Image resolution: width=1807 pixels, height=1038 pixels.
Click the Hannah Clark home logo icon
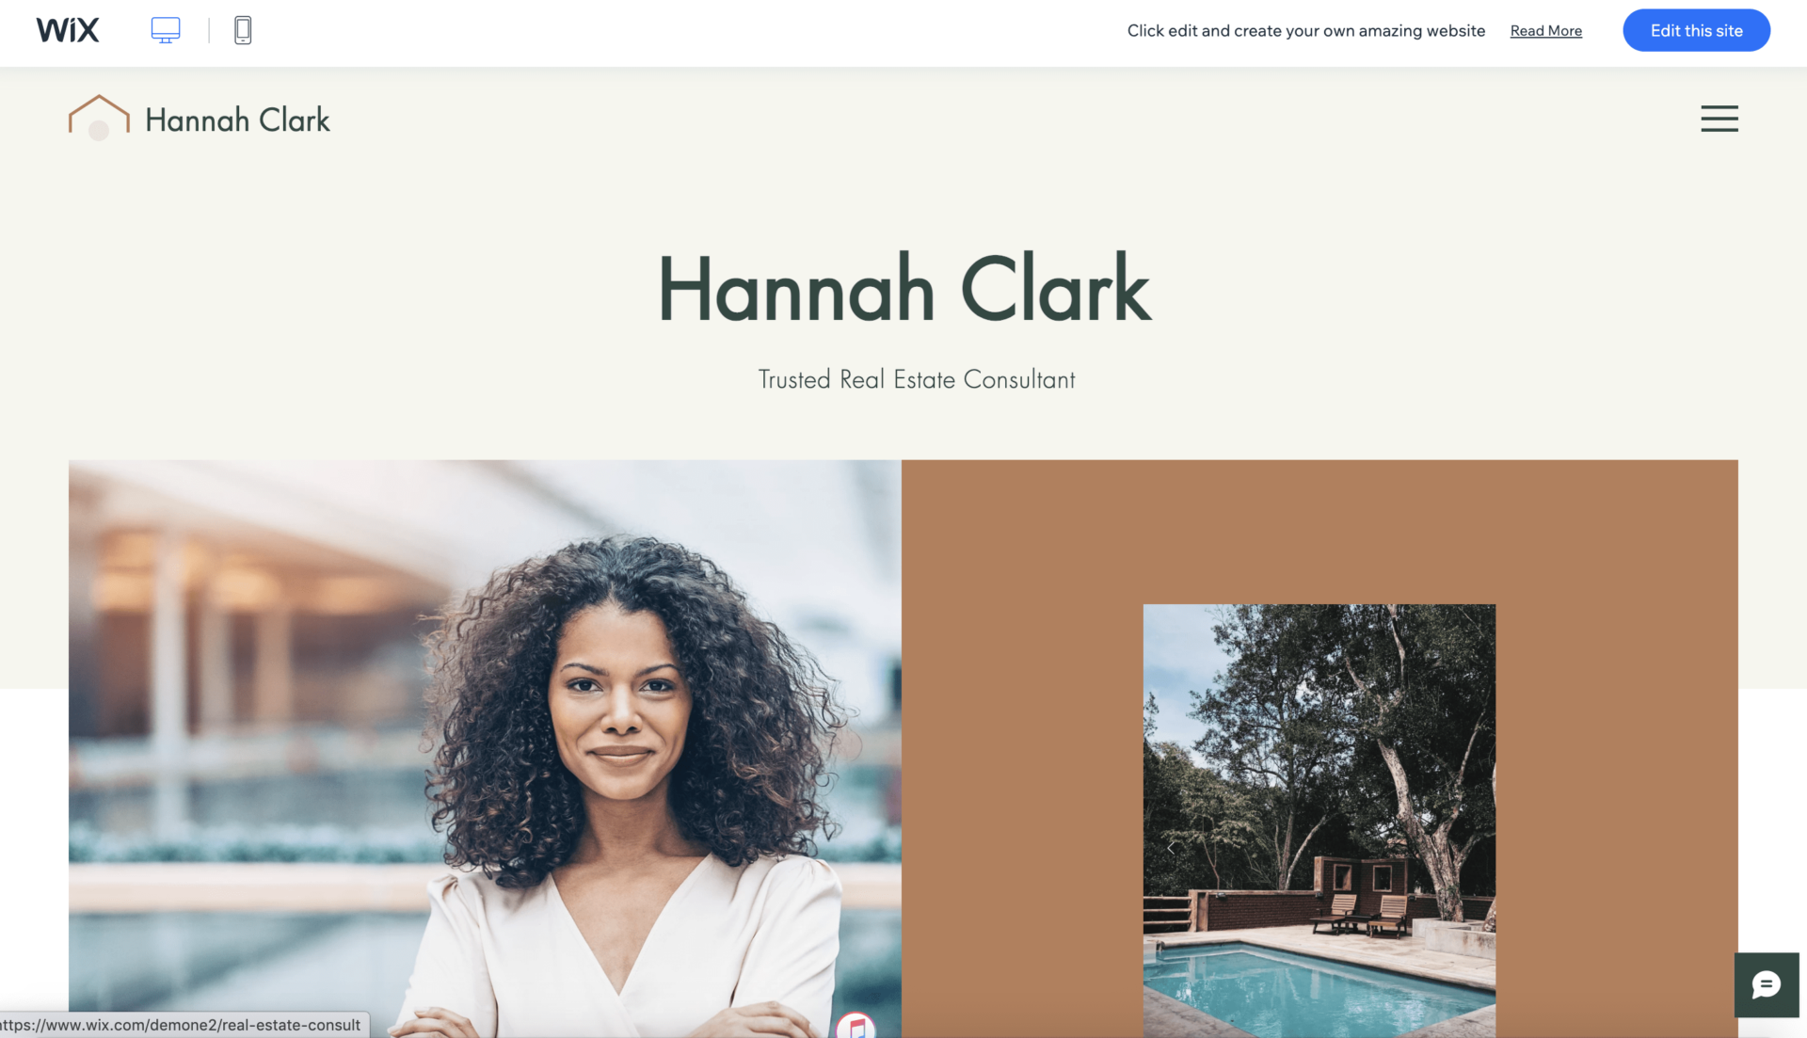pyautogui.click(x=99, y=117)
